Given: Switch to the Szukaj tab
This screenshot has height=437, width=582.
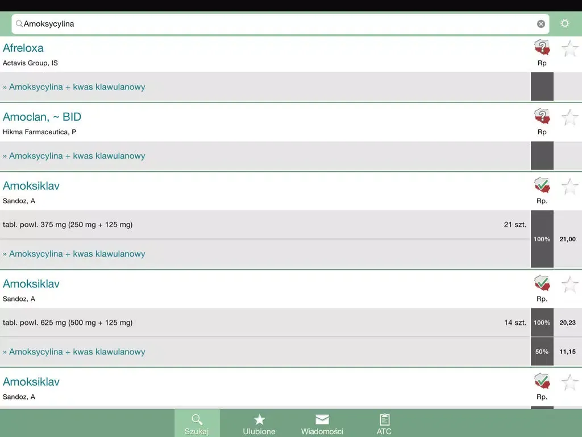Looking at the screenshot, I should click(197, 423).
